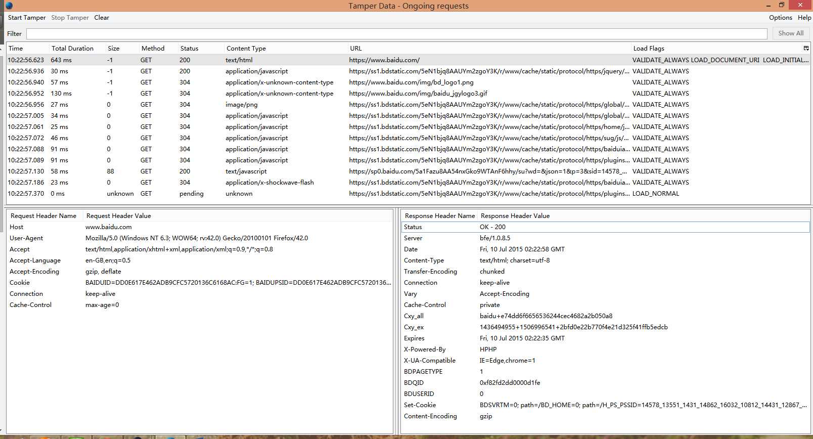Select the request at 10:22:57.072
Screen dimensions: 813x439
point(409,138)
